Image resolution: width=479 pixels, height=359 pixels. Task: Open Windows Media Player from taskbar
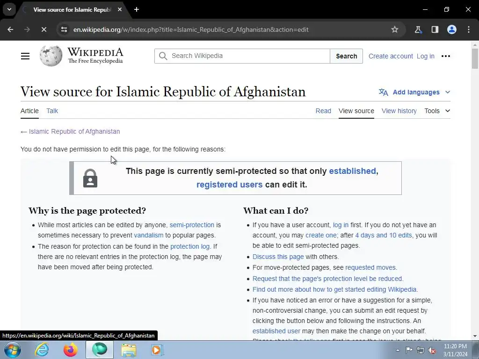coord(157,350)
